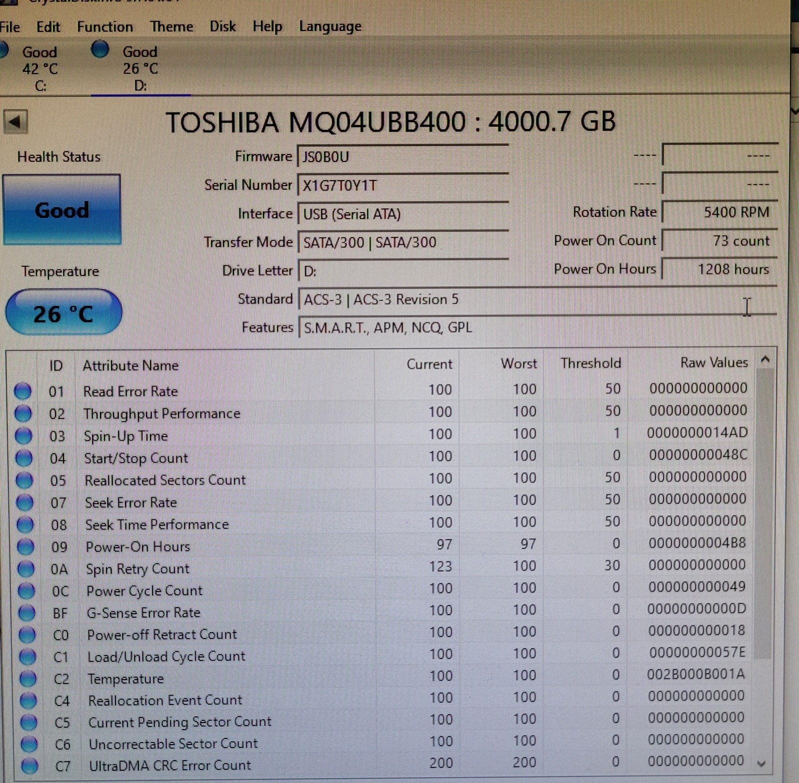Select Temperature raw value 002B000B001A

pos(696,674)
